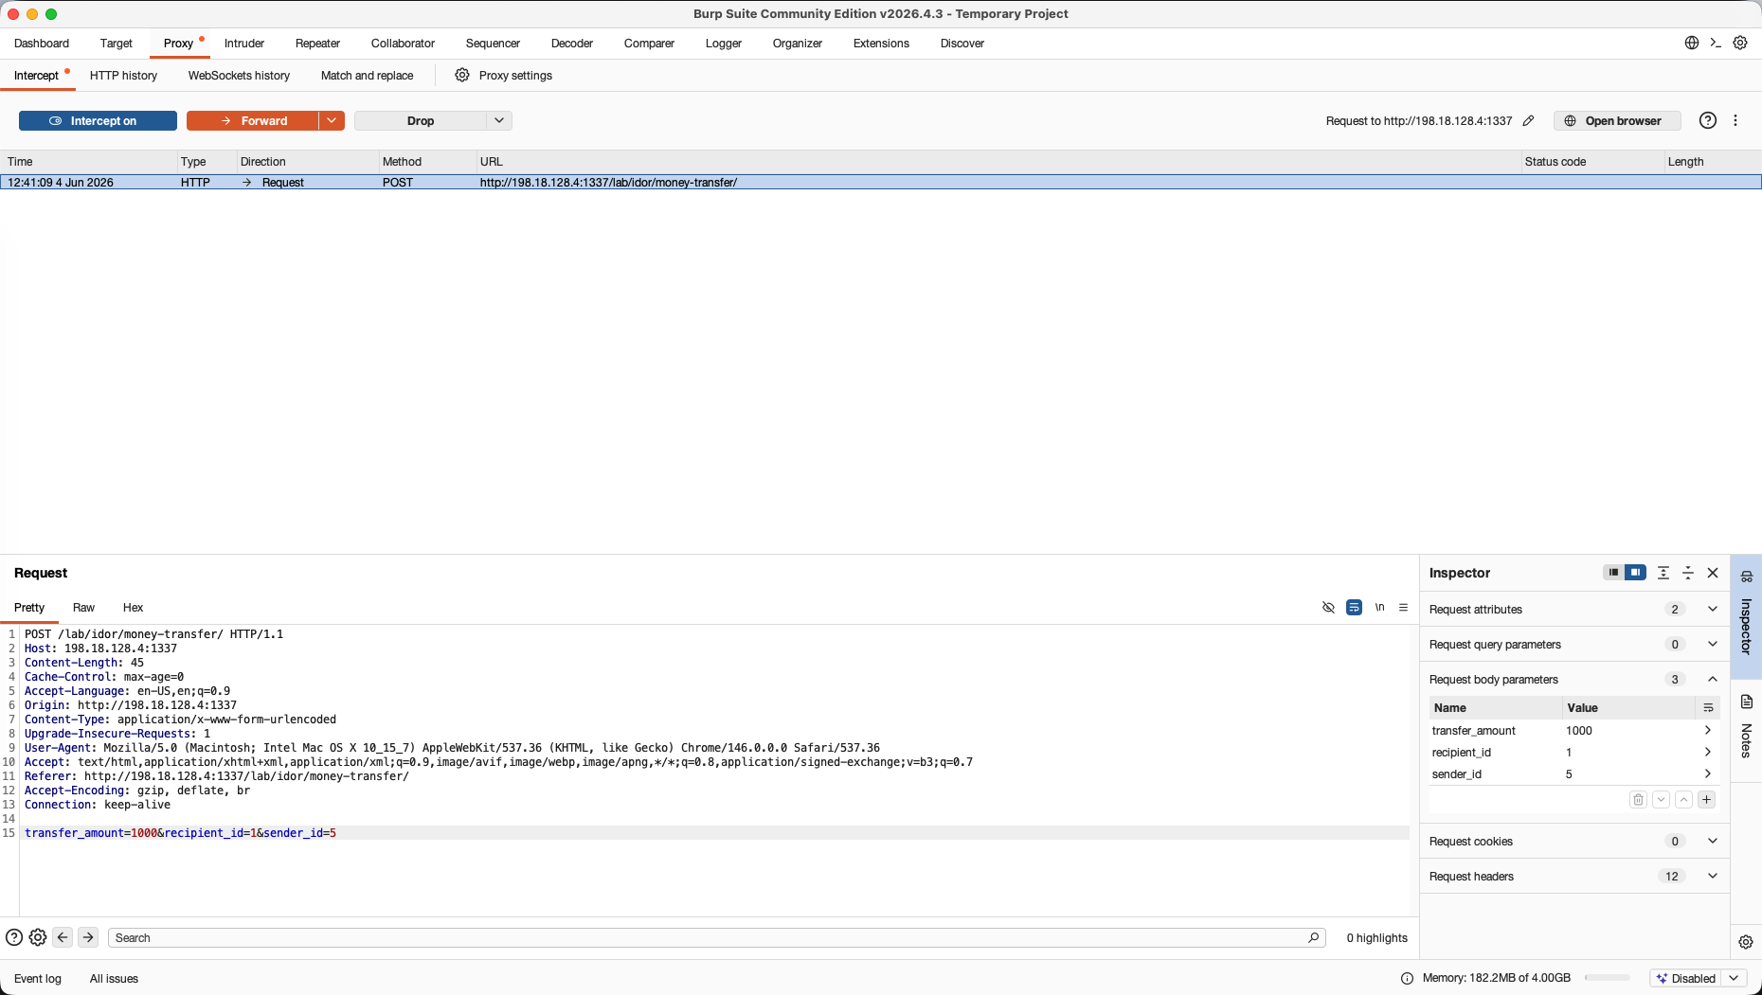1762x995 pixels.
Task: Click the search magnifier icon in the Request search
Action: click(x=1313, y=938)
